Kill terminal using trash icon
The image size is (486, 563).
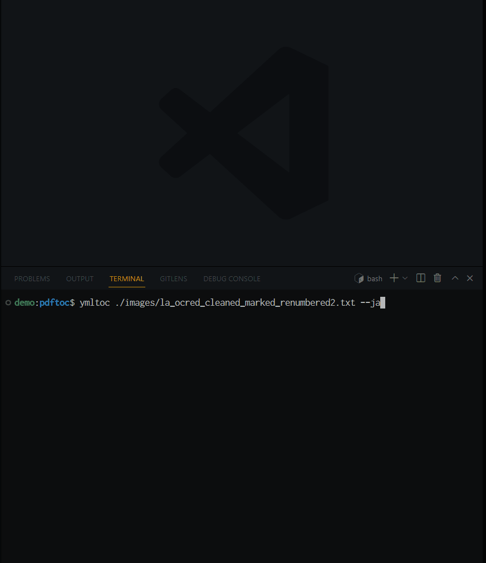(437, 278)
